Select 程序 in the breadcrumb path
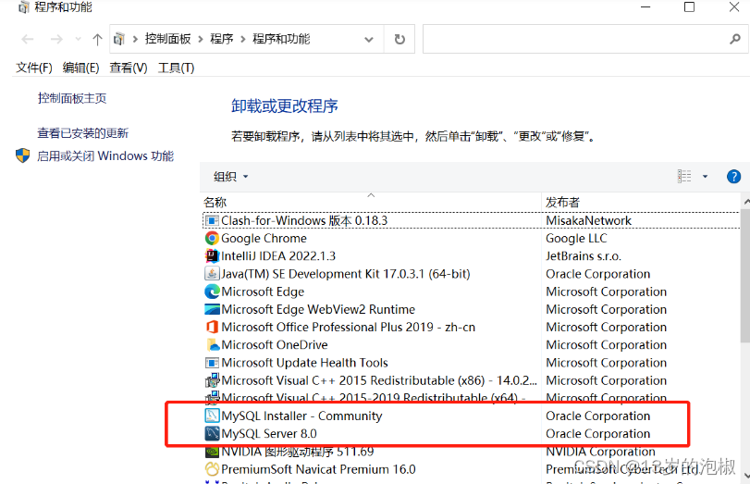This screenshot has width=750, height=484. (x=221, y=39)
